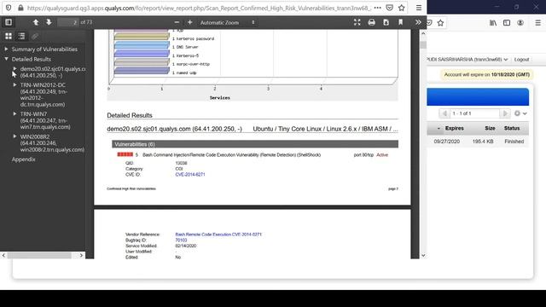Viewport: 546px width, 307px height.
Task: Open the user account name dropdown
Action: click(468, 60)
